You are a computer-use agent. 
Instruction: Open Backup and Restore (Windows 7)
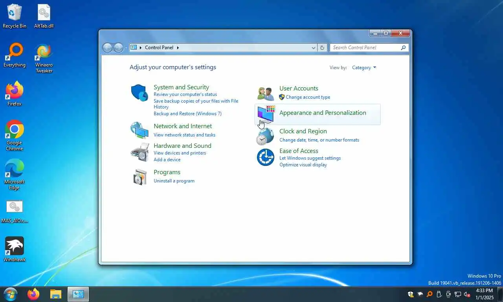click(187, 114)
